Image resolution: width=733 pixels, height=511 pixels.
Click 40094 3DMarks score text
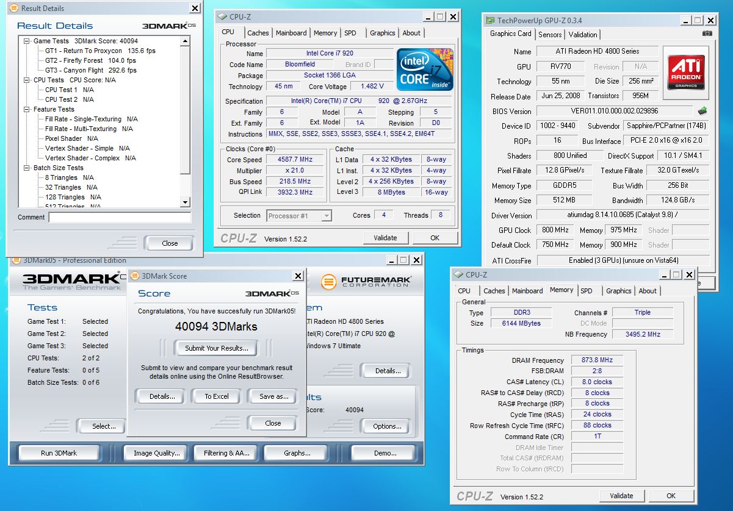click(216, 326)
